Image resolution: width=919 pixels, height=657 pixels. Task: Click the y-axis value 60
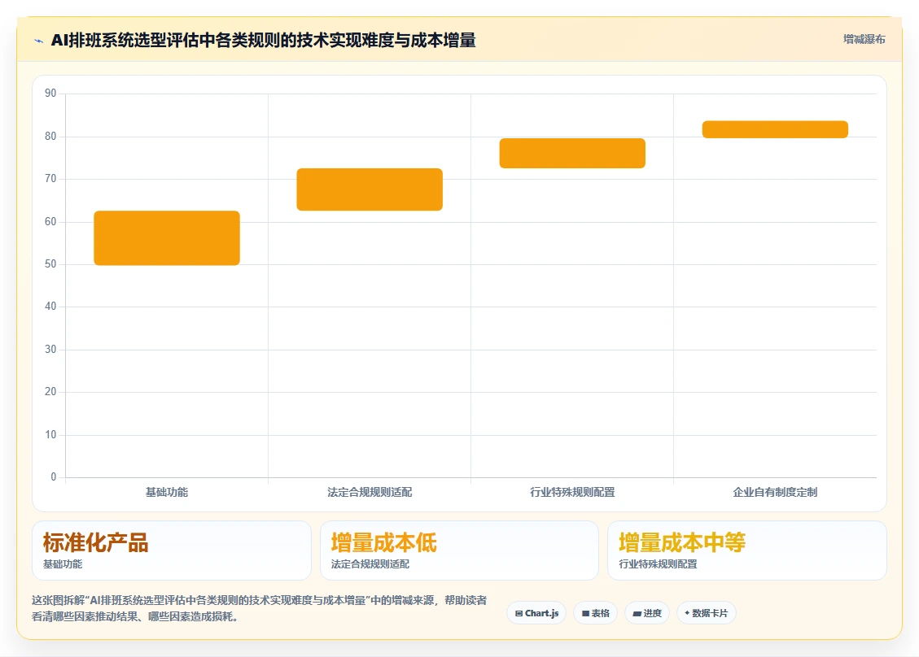pyautogui.click(x=50, y=222)
